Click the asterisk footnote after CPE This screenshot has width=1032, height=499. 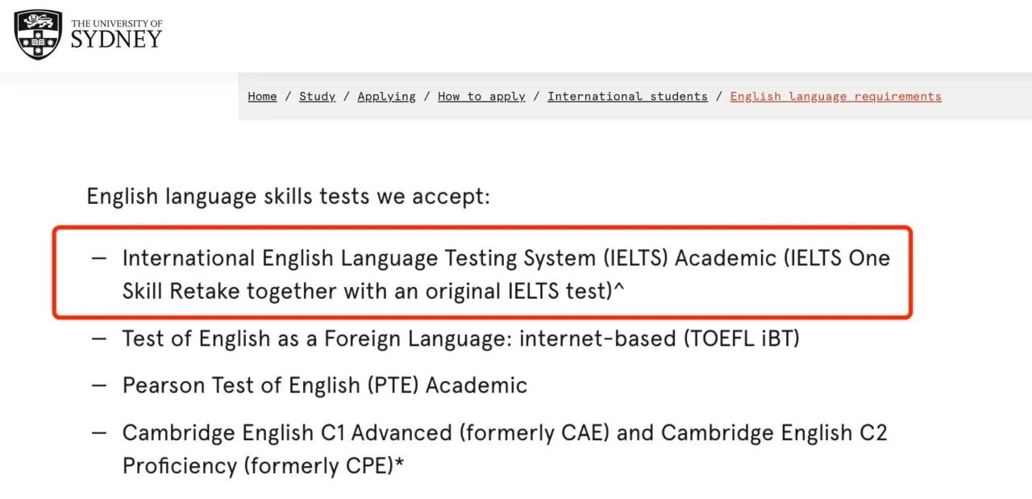pyautogui.click(x=399, y=465)
